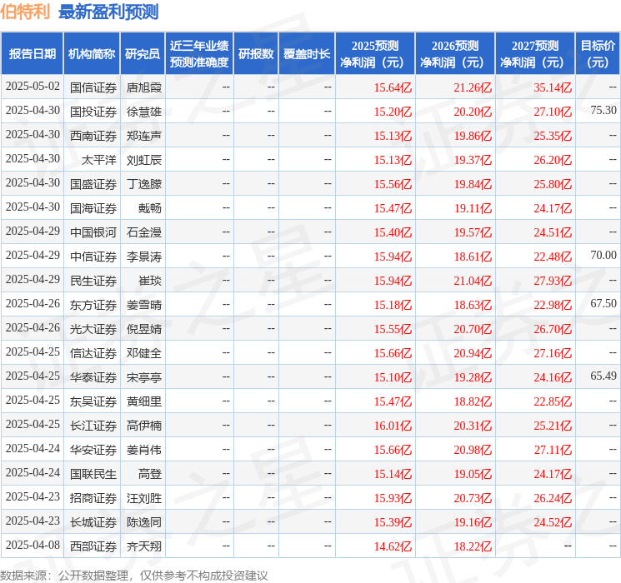Select the 华安证券 institution cell

tap(93, 450)
